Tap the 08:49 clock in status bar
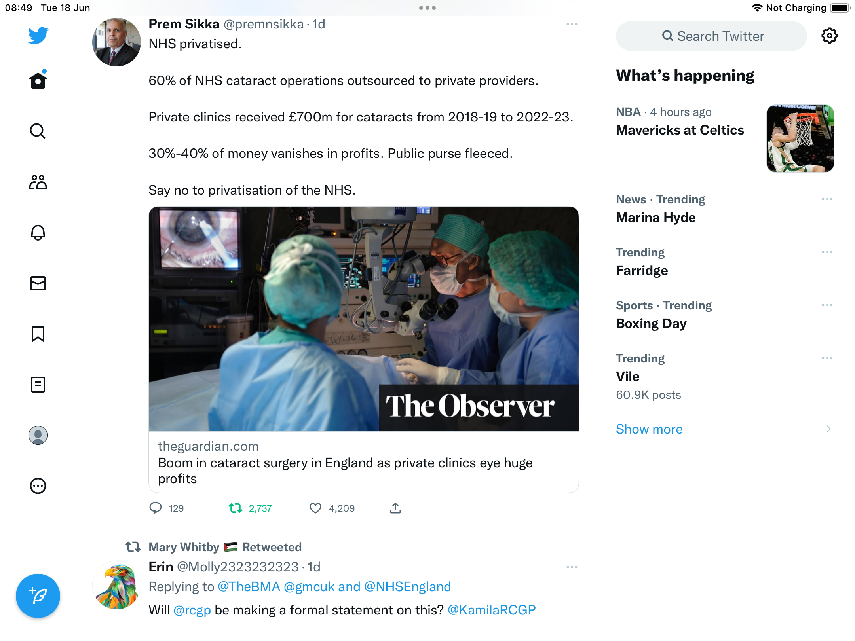855x641 pixels. tap(19, 8)
